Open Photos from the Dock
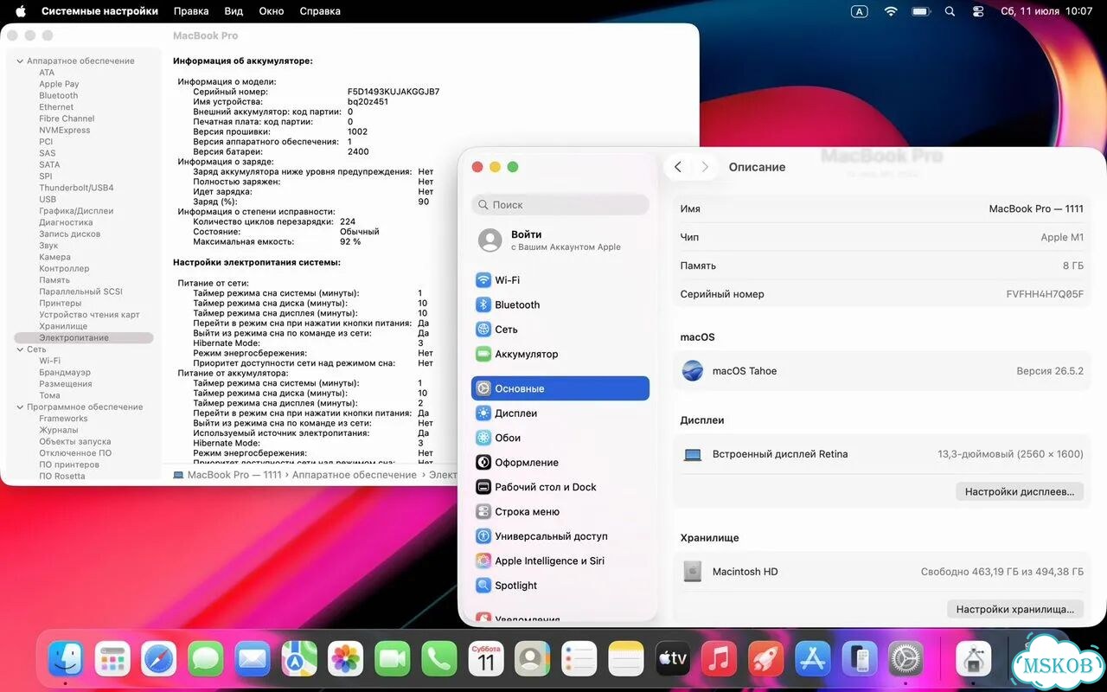 [x=346, y=659]
